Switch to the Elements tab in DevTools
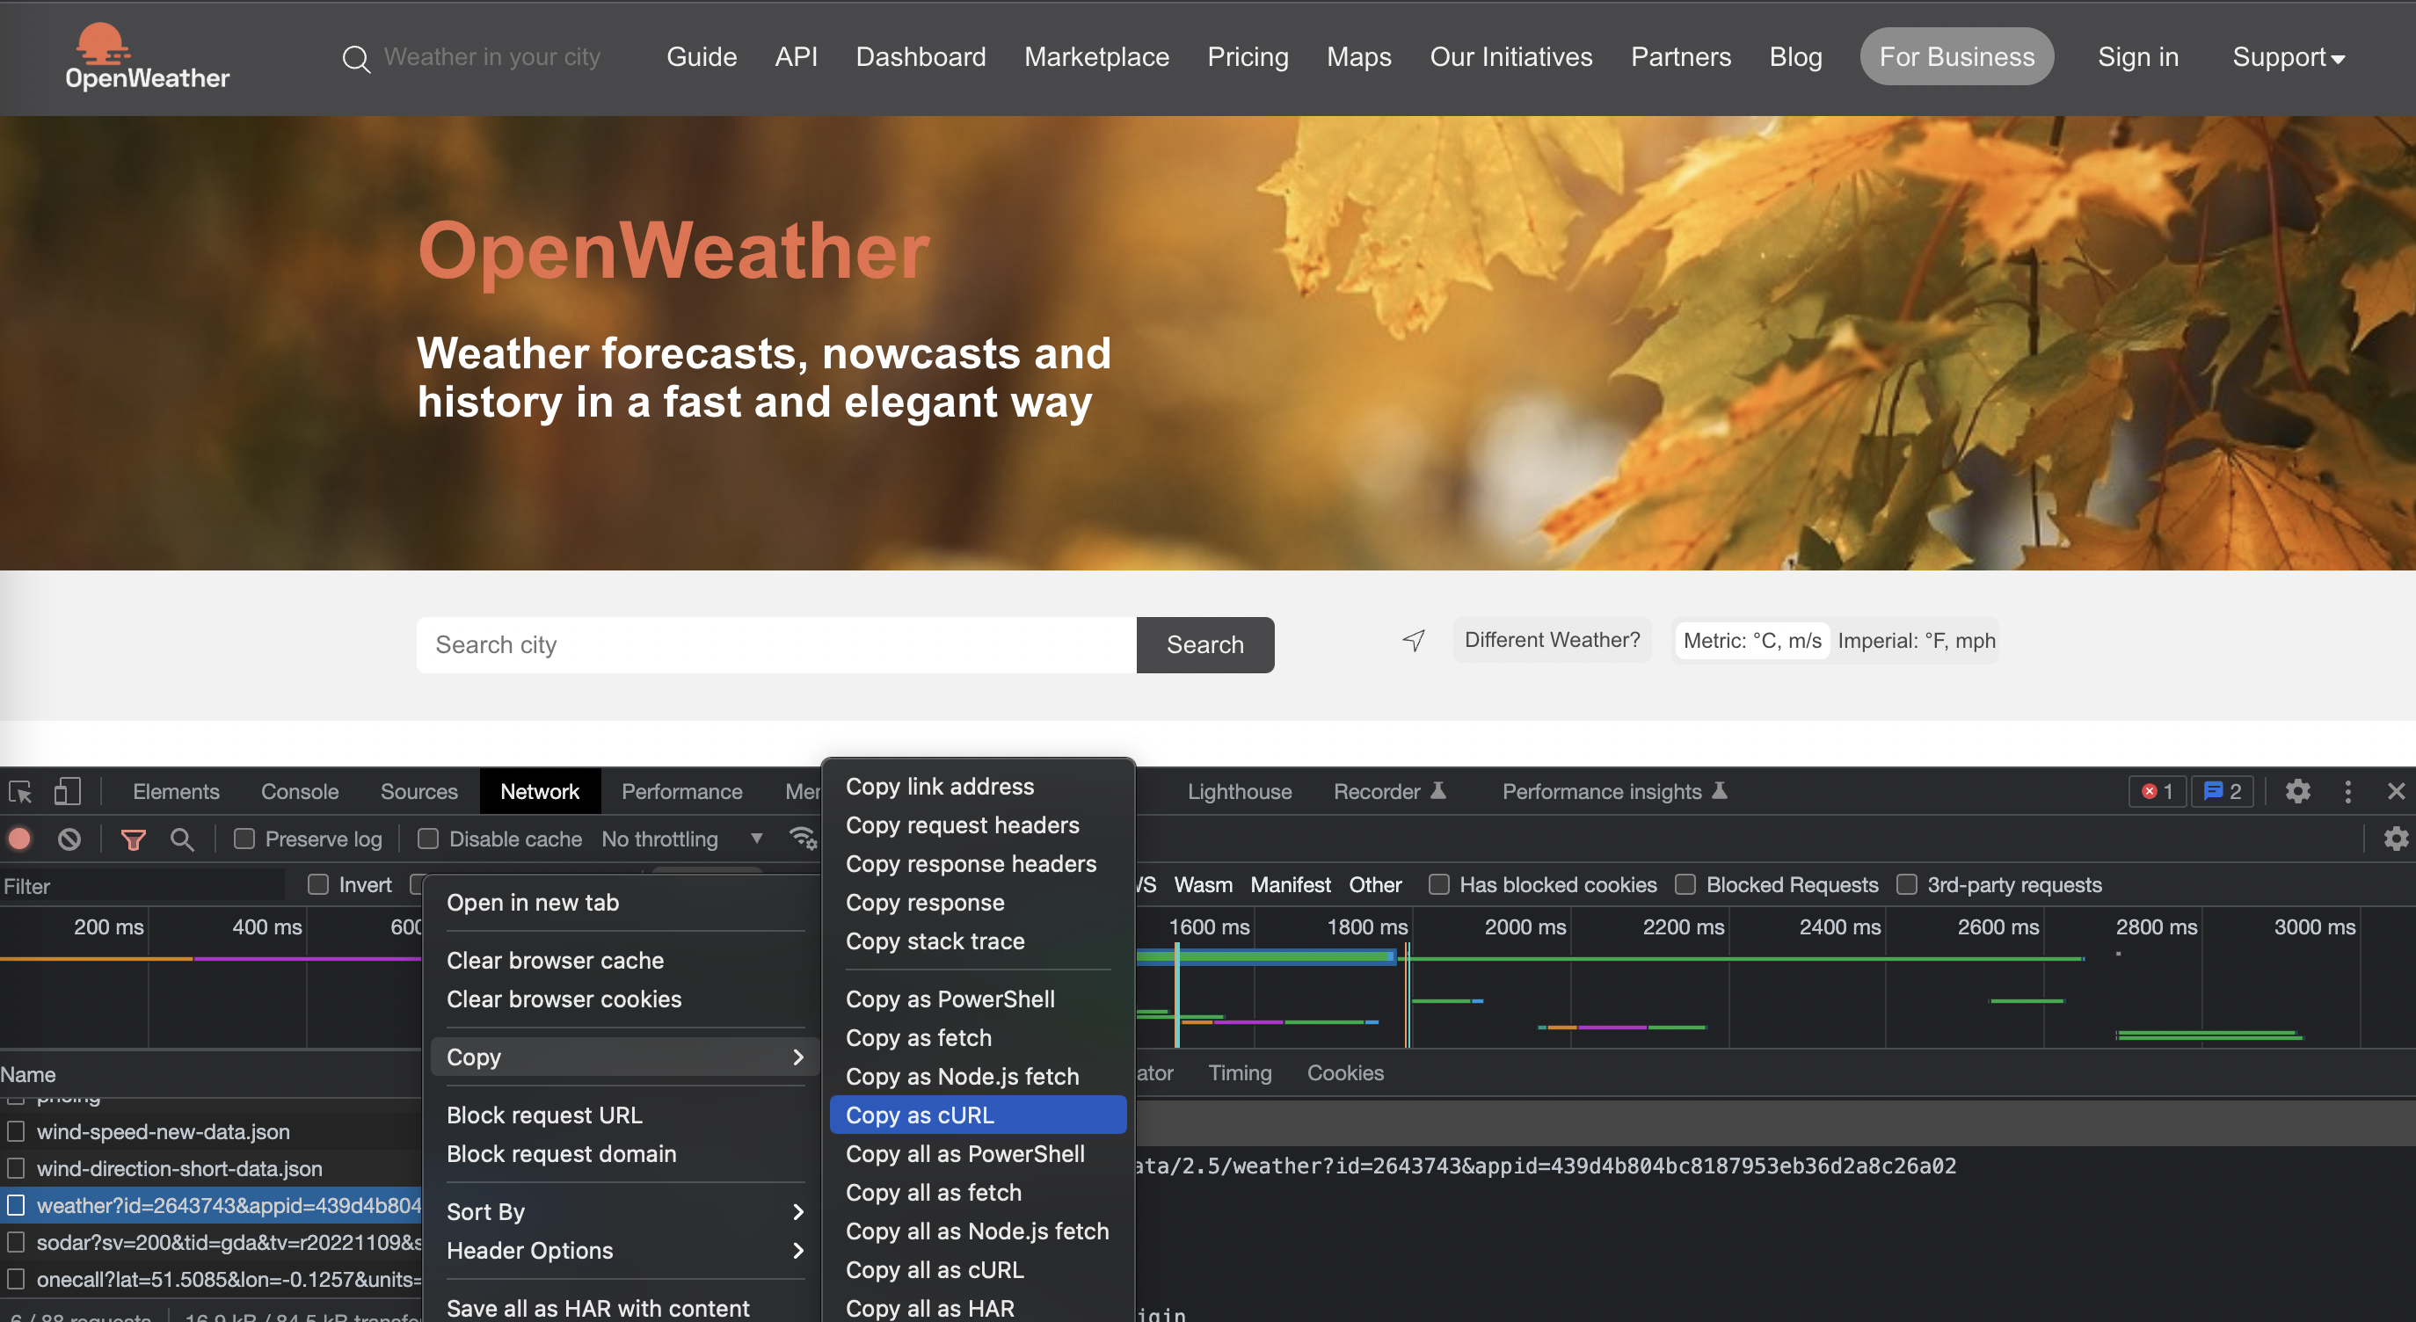2416x1322 pixels. coord(177,791)
